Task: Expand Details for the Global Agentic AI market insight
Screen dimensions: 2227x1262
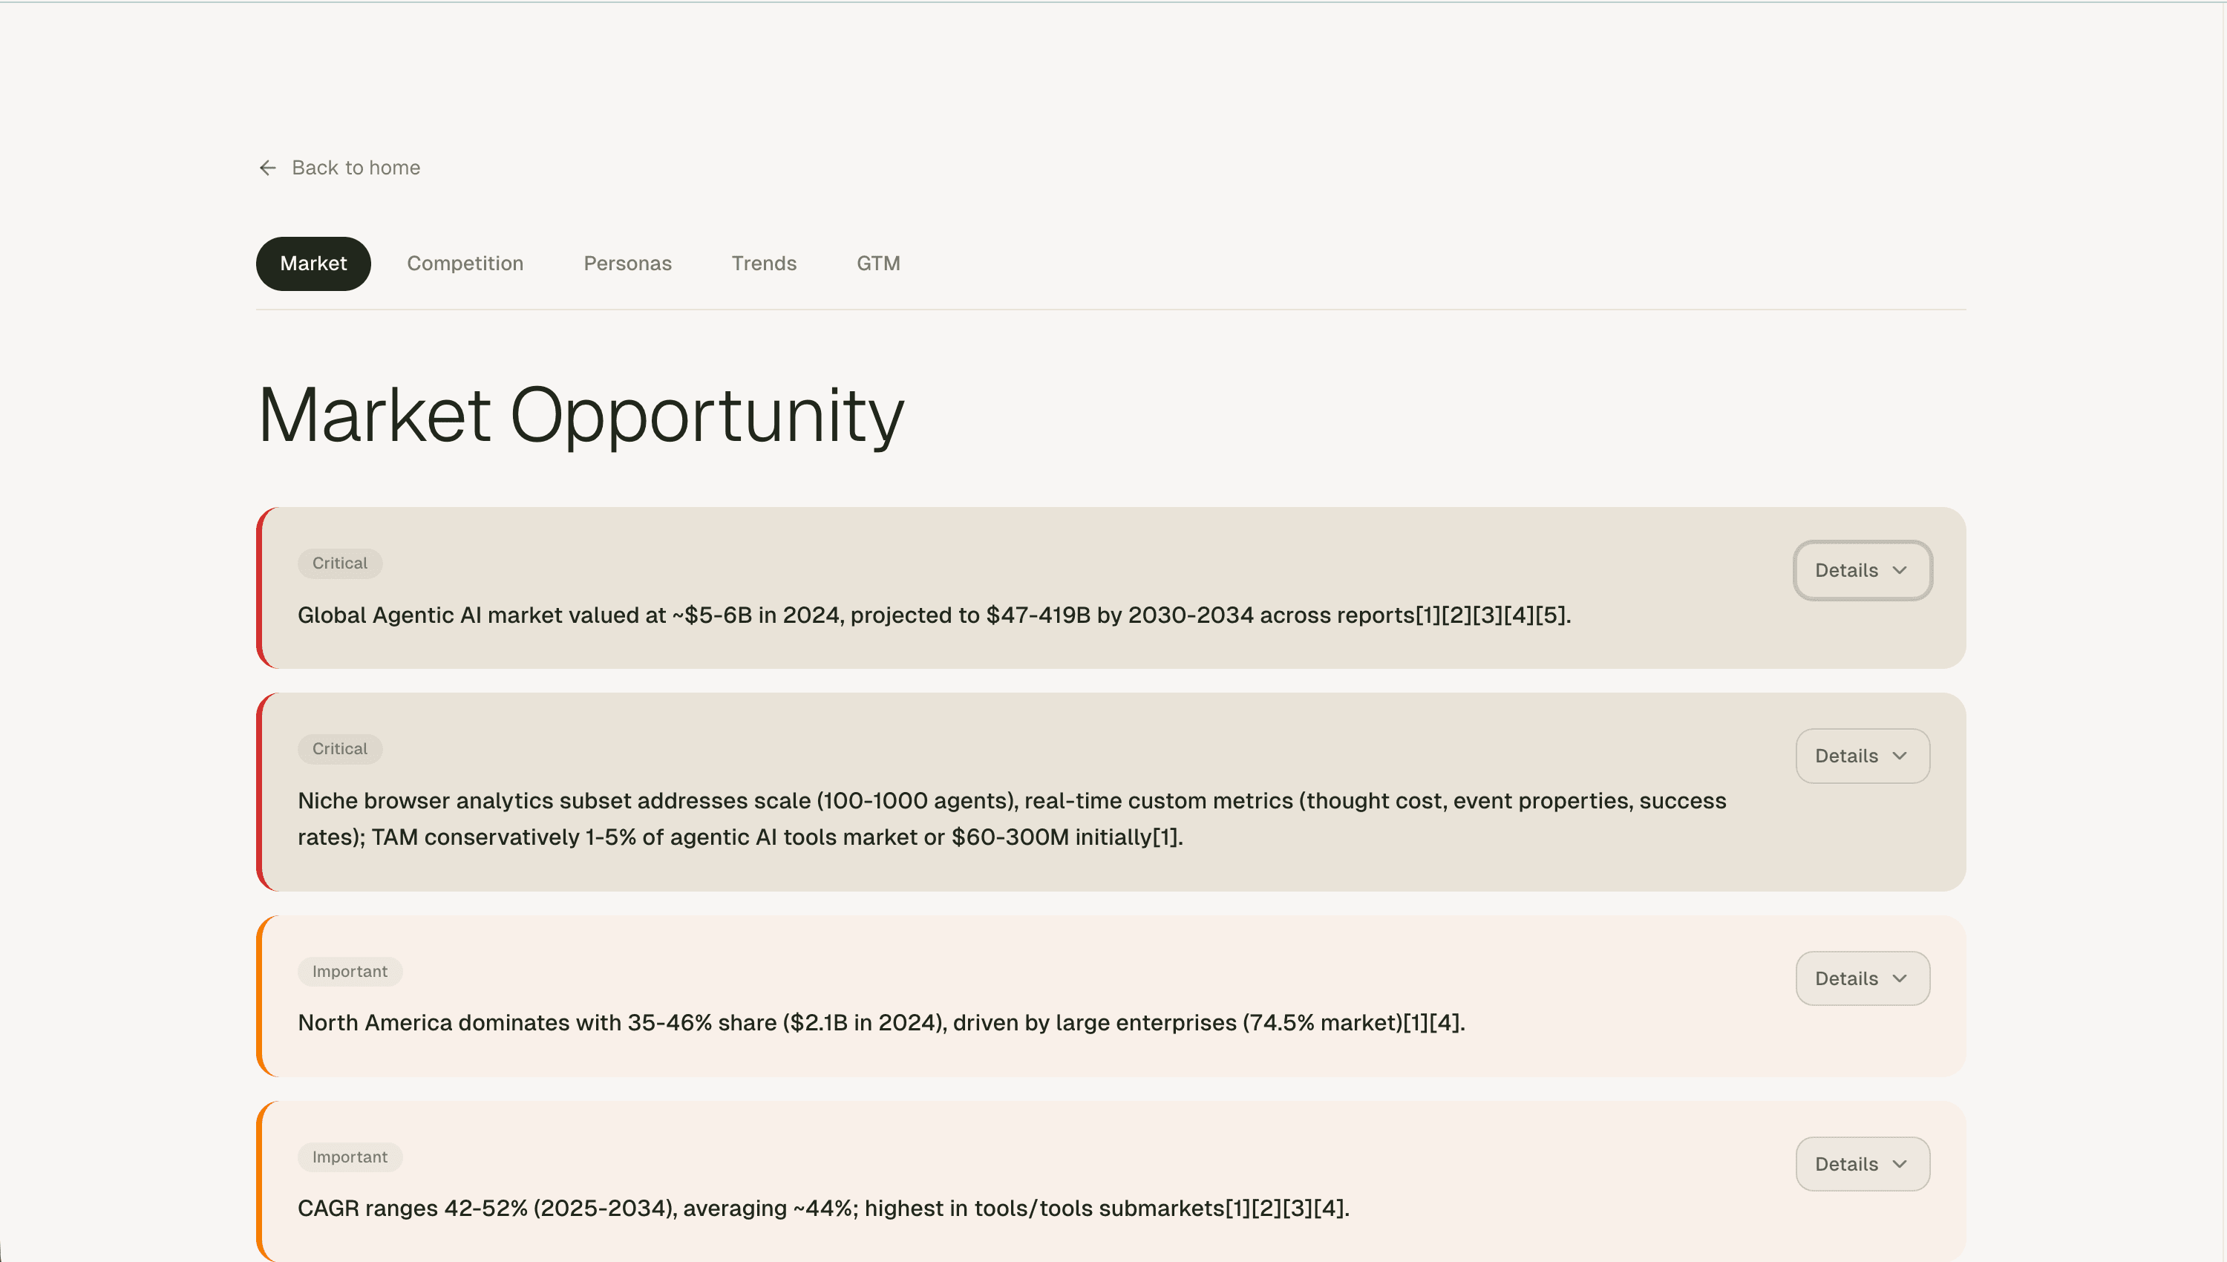Action: point(1863,570)
